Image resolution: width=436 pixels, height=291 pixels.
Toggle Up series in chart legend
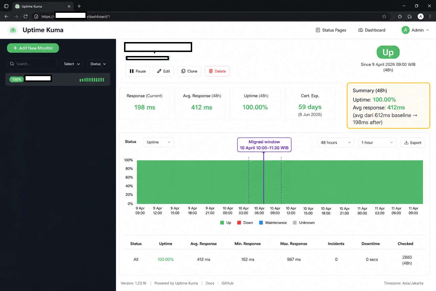[x=226, y=223]
